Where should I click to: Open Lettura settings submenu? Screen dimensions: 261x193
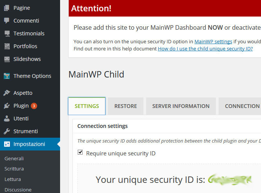(13, 179)
